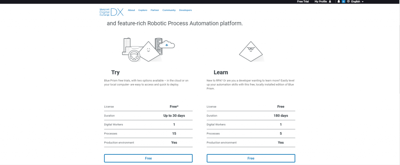Click the 'Blue Prism free trials' description paragraph
This screenshot has width=400, height=165.
(146, 82)
